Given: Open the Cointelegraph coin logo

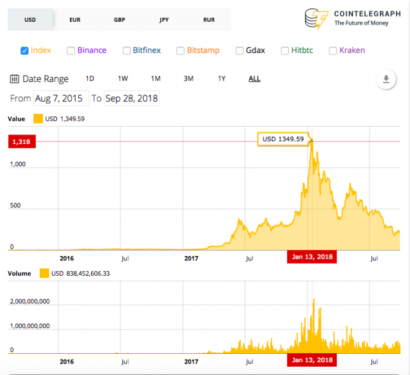Looking at the screenshot, I should 316,19.
